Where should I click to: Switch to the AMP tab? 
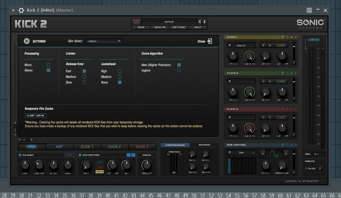coord(59,147)
